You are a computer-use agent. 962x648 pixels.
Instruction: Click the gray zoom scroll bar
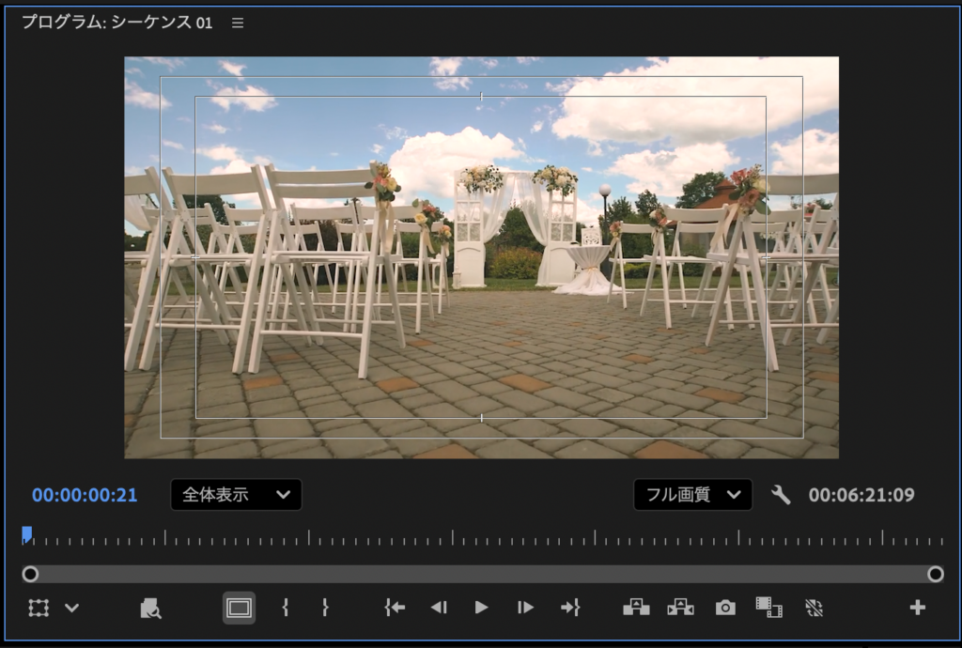pyautogui.click(x=482, y=574)
